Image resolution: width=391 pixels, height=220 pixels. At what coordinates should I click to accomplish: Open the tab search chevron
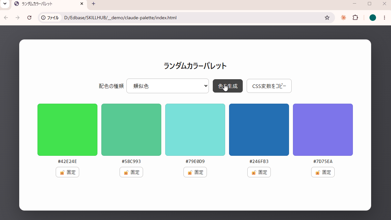tap(5, 4)
